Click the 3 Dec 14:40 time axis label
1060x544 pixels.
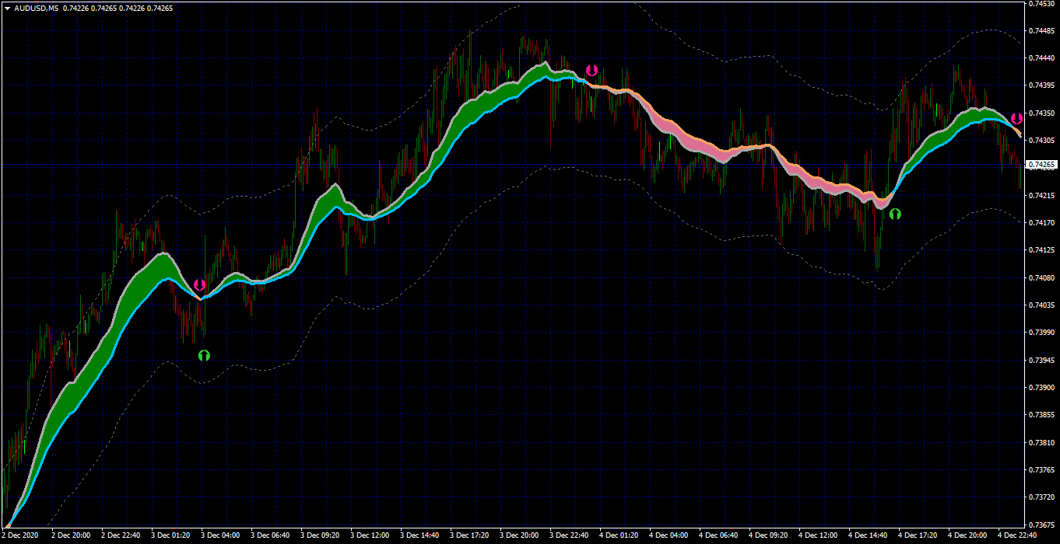click(420, 535)
